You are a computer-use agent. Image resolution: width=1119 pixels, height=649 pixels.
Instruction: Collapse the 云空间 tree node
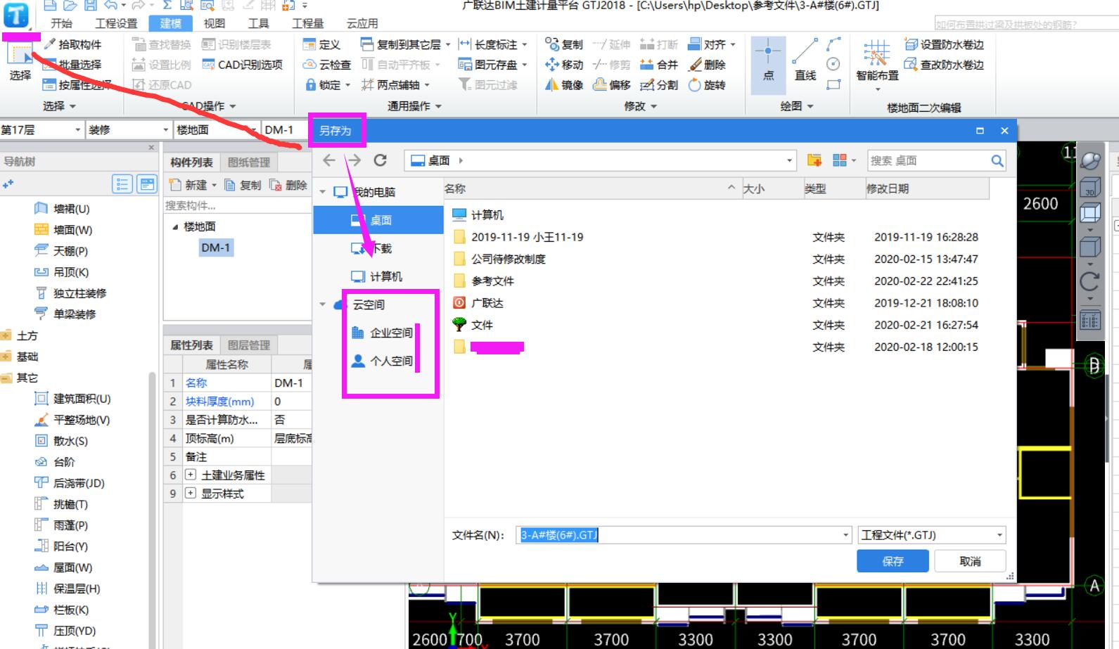click(x=323, y=304)
